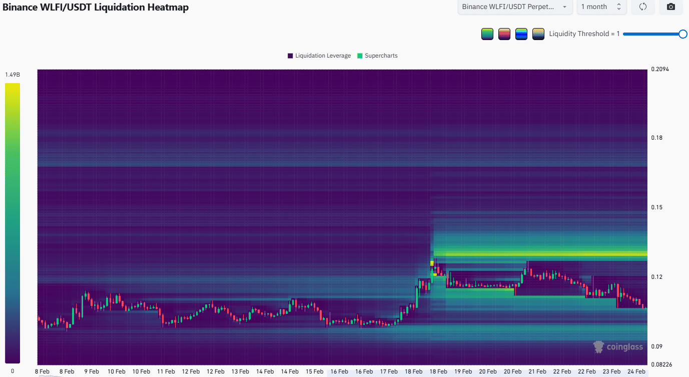The width and height of the screenshot is (689, 377).
Task: Click the Binance WLFI/USDT Liquidation Heatmap title
Action: pos(96,8)
